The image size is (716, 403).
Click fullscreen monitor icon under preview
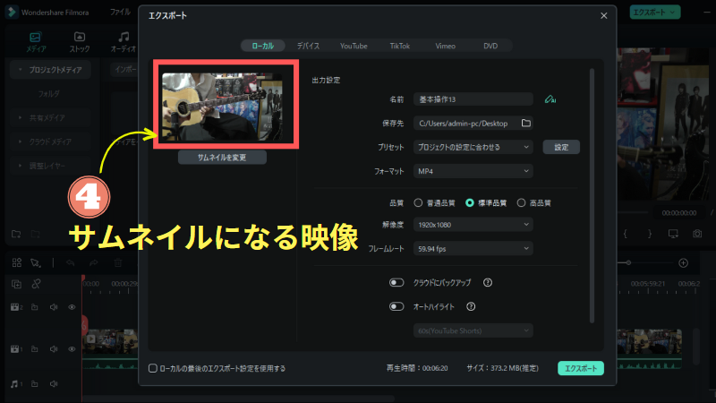673,234
